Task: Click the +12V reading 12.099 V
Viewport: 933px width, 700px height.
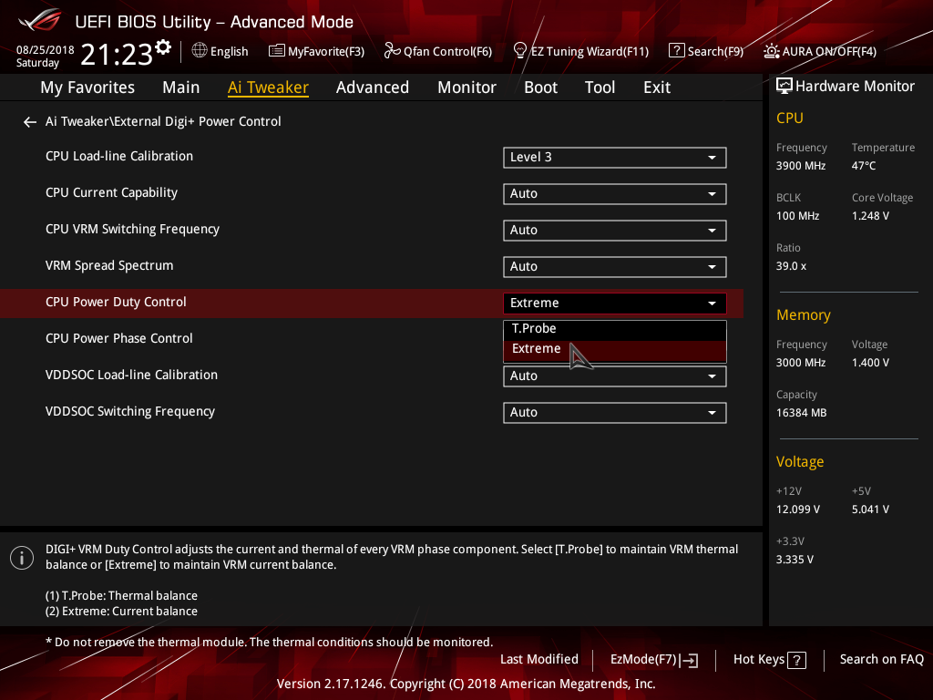Action: pyautogui.click(x=798, y=510)
